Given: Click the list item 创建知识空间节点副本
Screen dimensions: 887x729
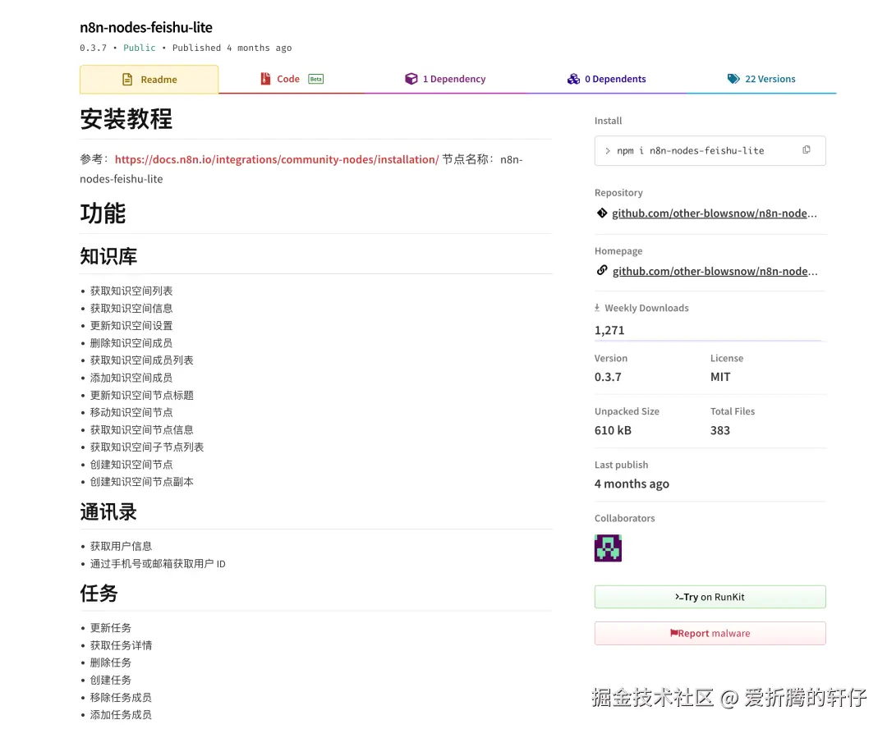Looking at the screenshot, I should (x=141, y=482).
